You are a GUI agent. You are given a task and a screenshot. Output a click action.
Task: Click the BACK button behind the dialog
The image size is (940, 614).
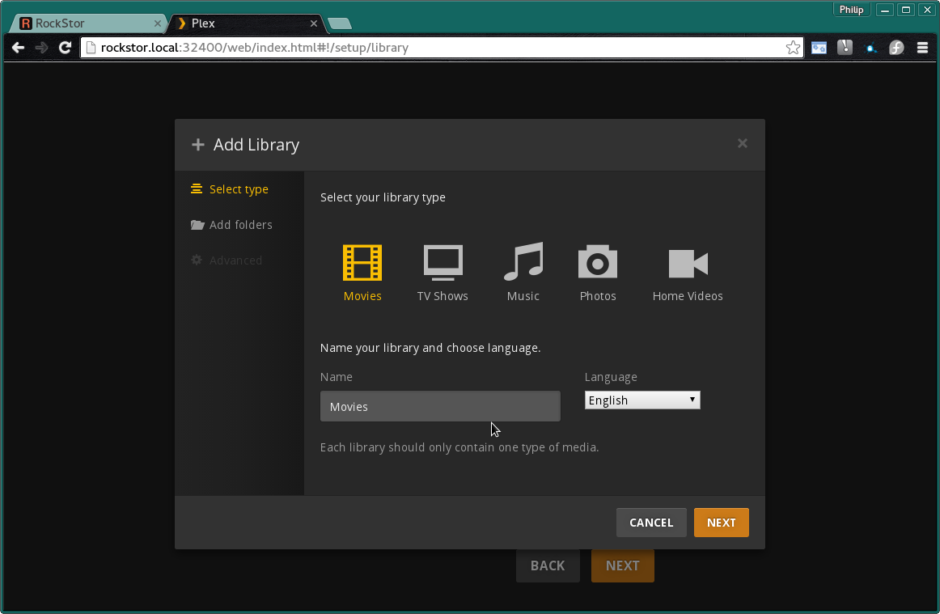[x=548, y=565]
